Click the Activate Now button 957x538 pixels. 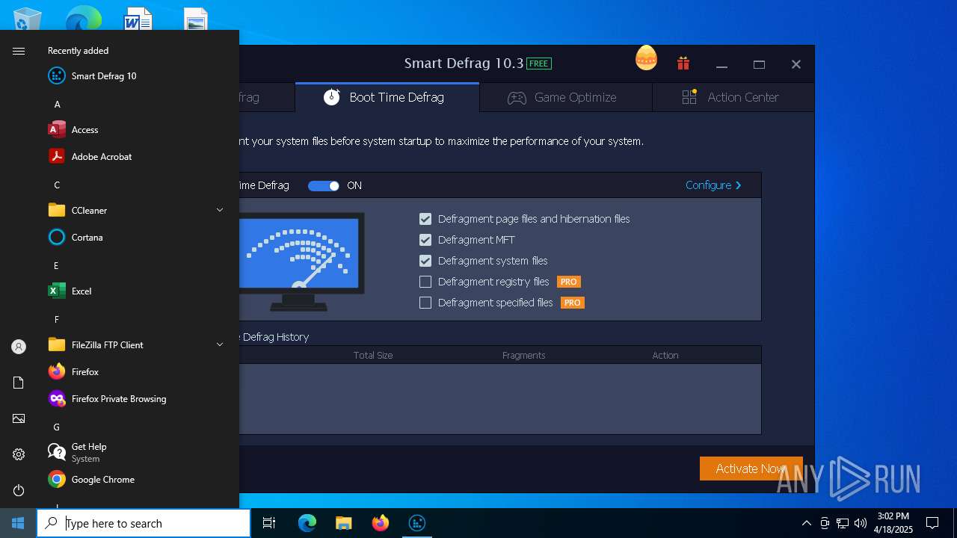click(751, 469)
